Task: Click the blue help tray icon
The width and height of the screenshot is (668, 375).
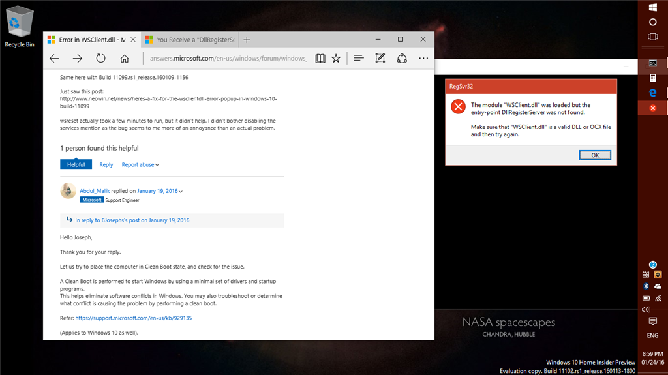Action: click(x=652, y=265)
